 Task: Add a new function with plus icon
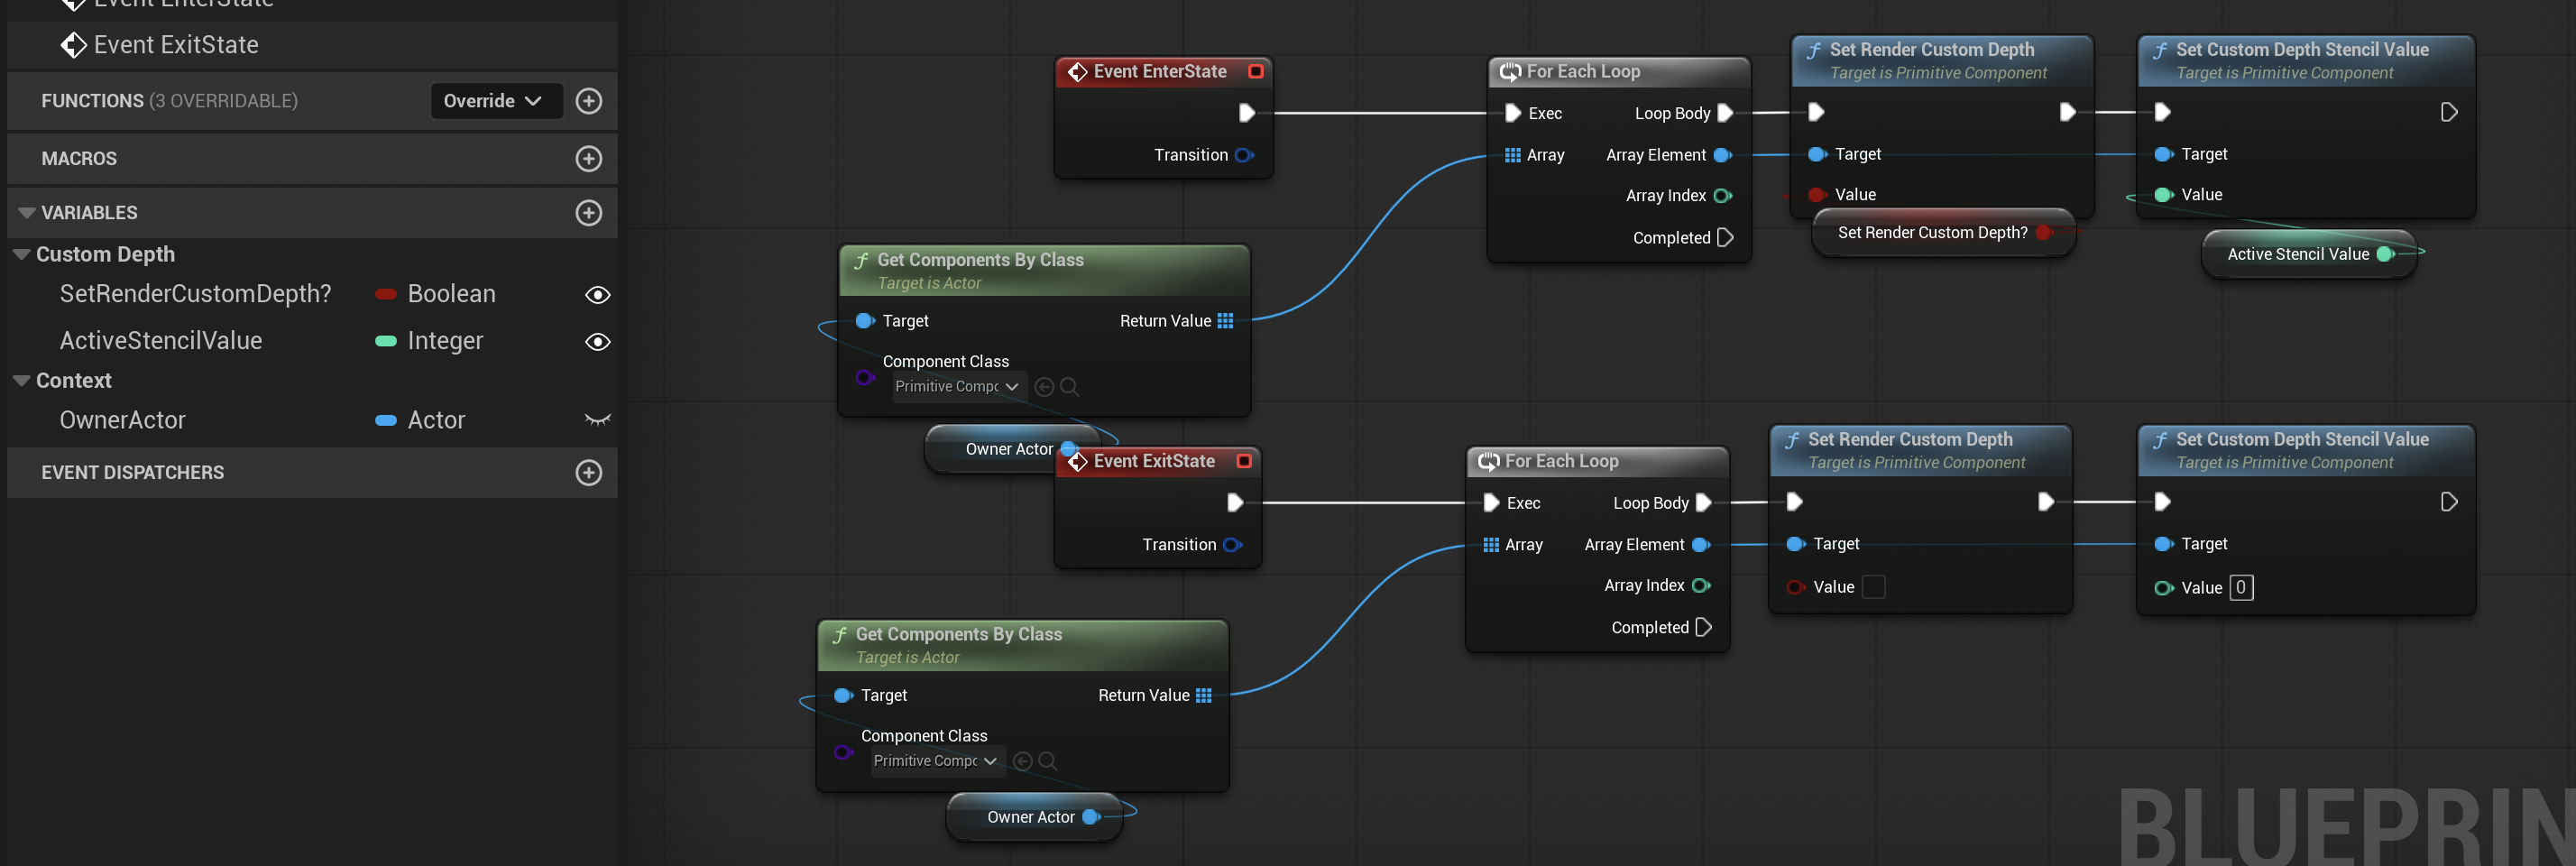(x=589, y=101)
